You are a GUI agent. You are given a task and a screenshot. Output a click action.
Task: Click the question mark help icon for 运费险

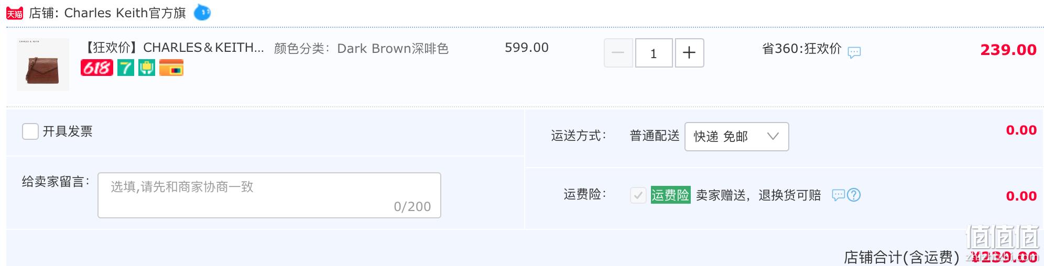pyautogui.click(x=854, y=195)
